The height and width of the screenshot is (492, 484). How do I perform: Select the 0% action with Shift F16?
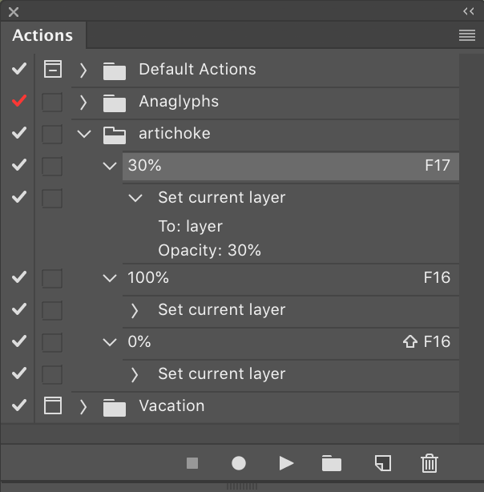pos(291,341)
